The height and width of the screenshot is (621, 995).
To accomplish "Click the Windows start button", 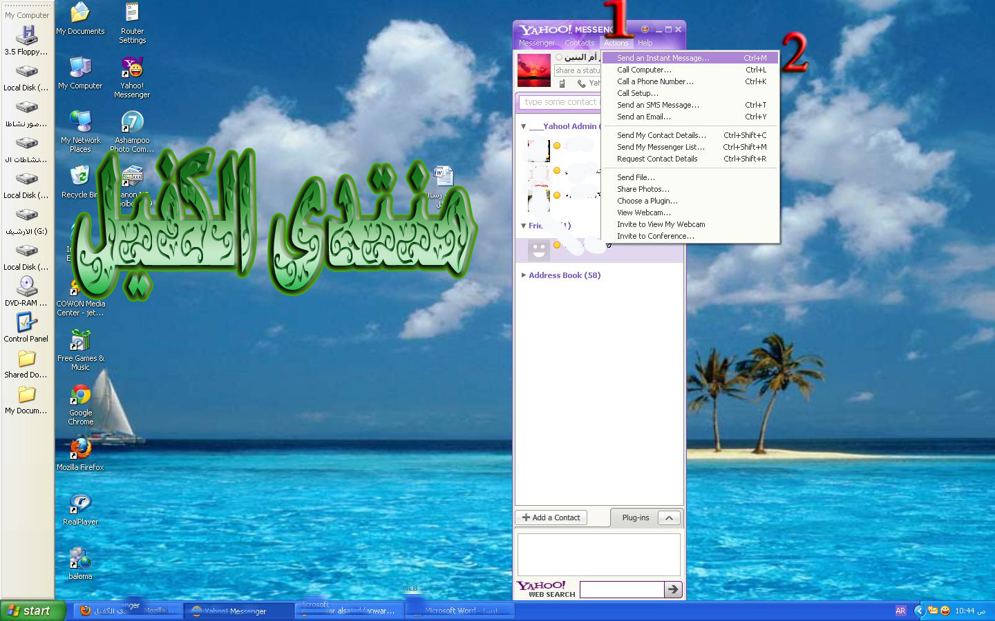I will pyautogui.click(x=32, y=611).
